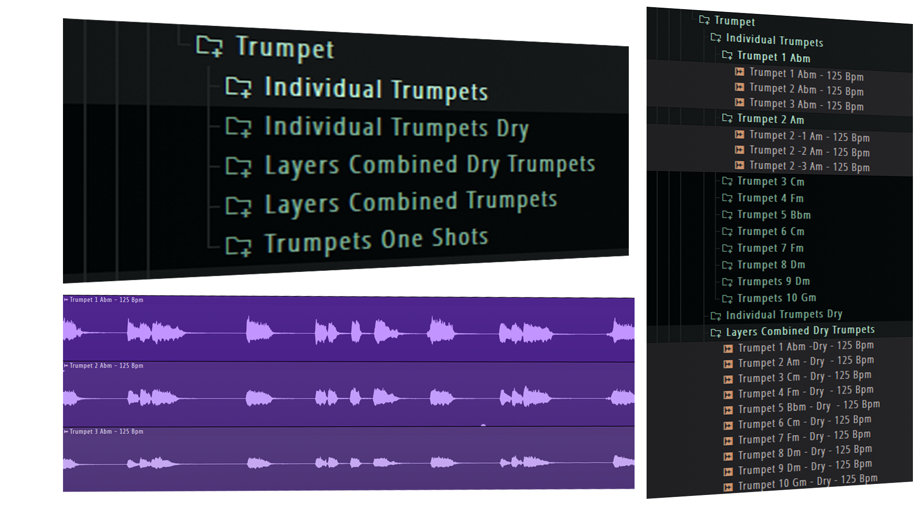
Task: Select the Trumpet 1 Abm audio clip waveform
Action: 349,332
